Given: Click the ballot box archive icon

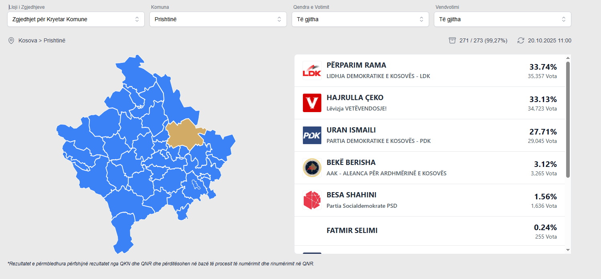Looking at the screenshot, I should coord(452,40).
